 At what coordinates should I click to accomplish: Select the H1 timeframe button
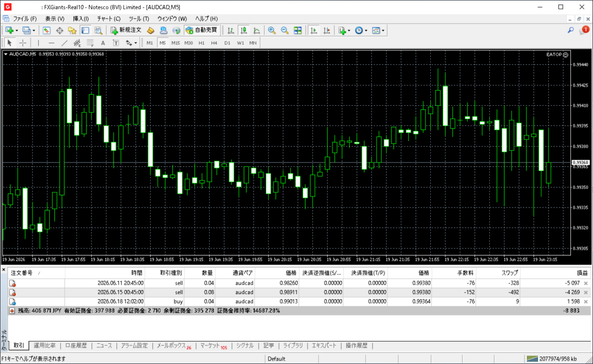[x=202, y=43]
